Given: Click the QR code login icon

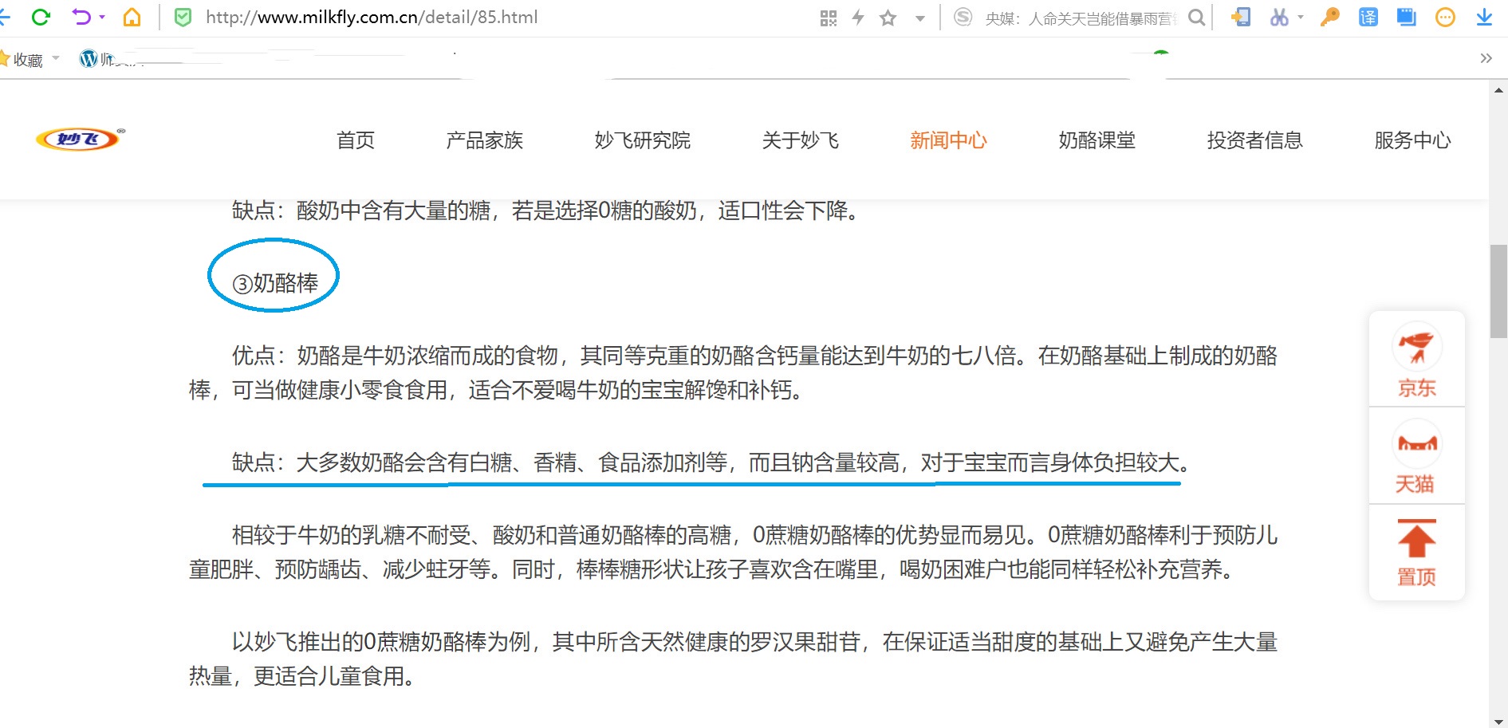Looking at the screenshot, I should [x=829, y=17].
